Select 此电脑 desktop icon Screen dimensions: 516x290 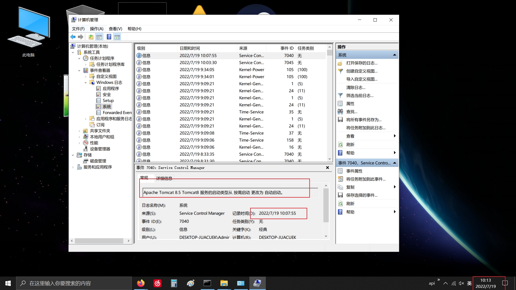click(28, 32)
